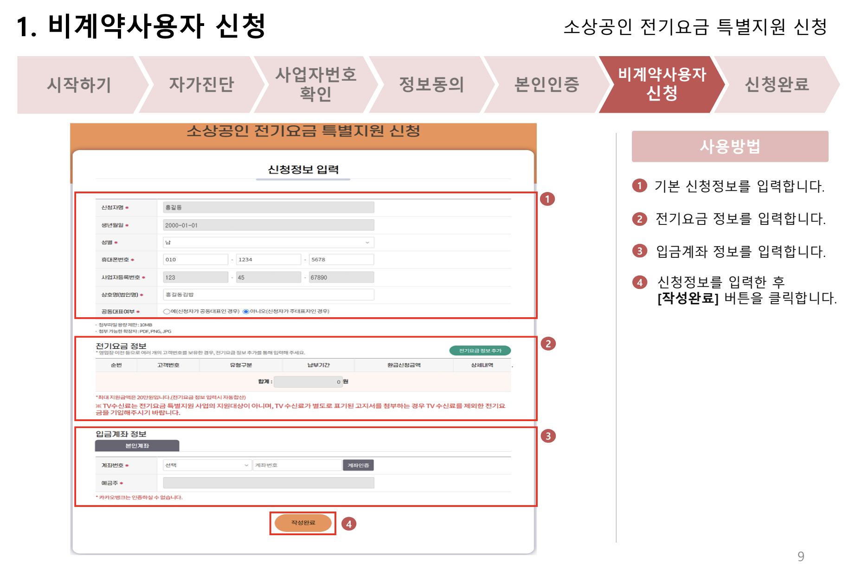The width and height of the screenshot is (849, 576).
Task: Click the orange 작성완료 button
Action: pos(302,523)
